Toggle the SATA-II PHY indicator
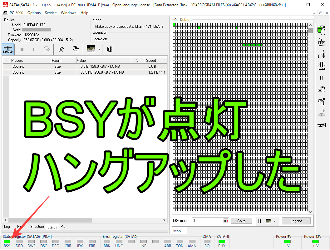330x250 pixels. [222, 241]
